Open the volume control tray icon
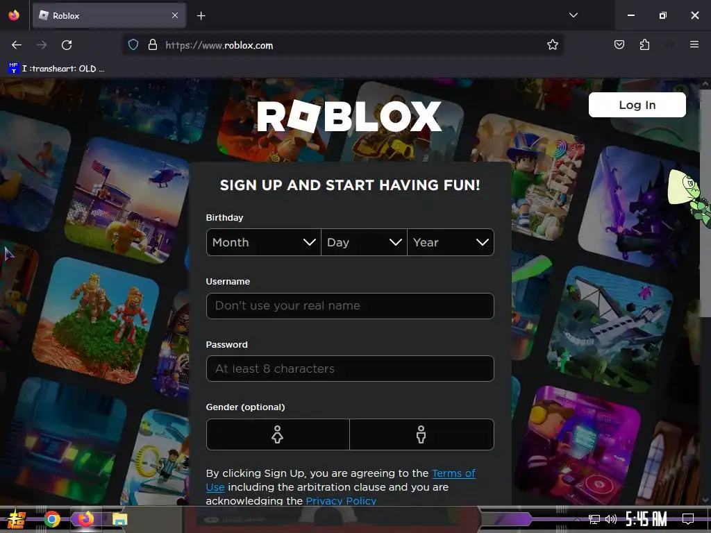This screenshot has height=533, width=711. click(611, 519)
